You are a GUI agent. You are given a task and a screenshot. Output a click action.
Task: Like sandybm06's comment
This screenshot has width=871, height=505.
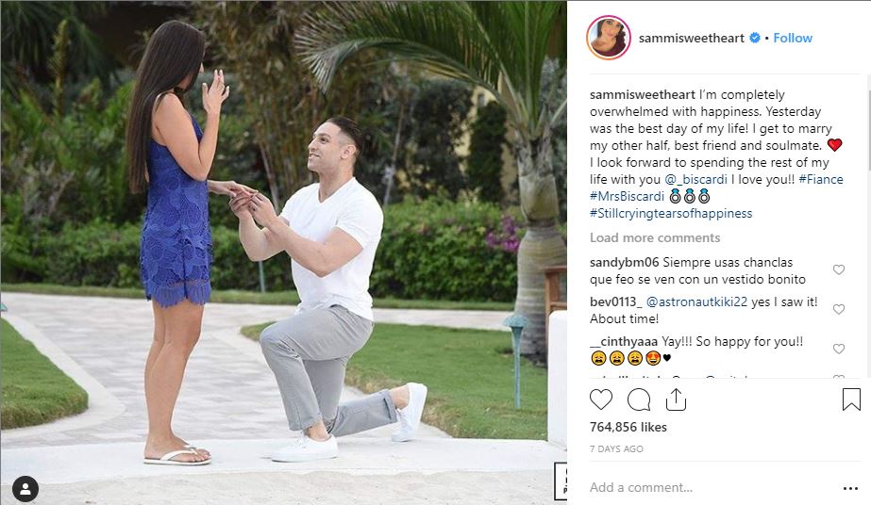click(x=839, y=269)
